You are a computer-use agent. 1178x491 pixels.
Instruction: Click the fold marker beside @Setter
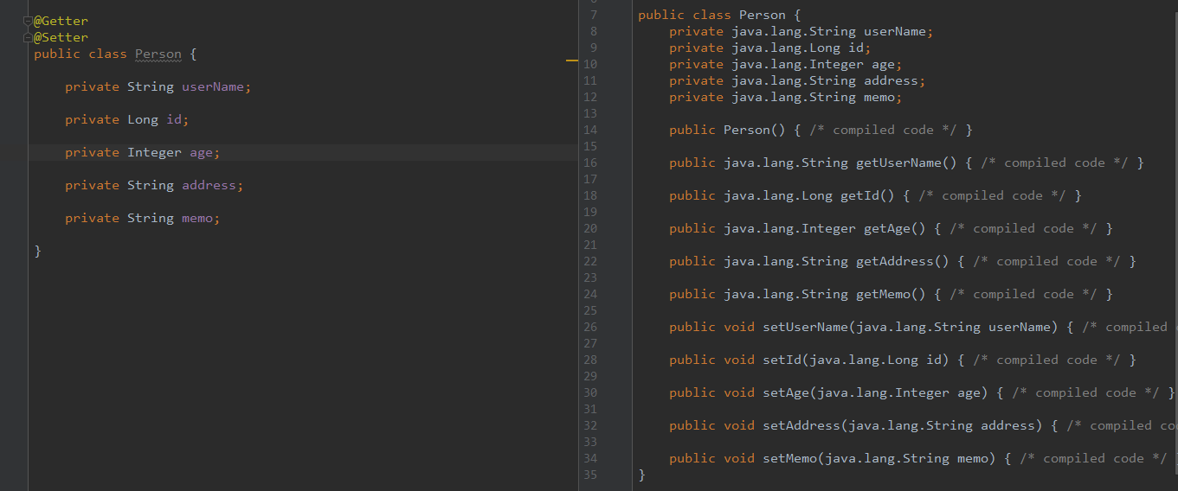click(28, 37)
